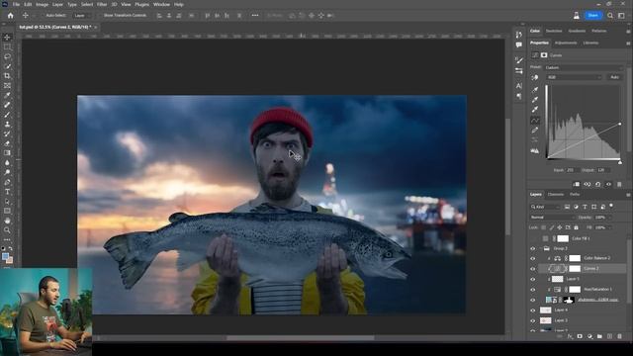Image resolution: width=633 pixels, height=356 pixels.
Task: Open the three-dots more align options
Action: (255, 16)
